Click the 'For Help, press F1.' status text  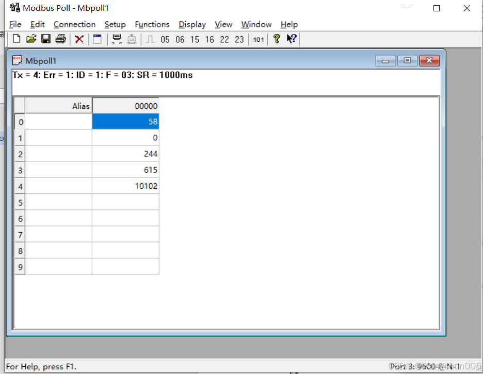pos(41,366)
